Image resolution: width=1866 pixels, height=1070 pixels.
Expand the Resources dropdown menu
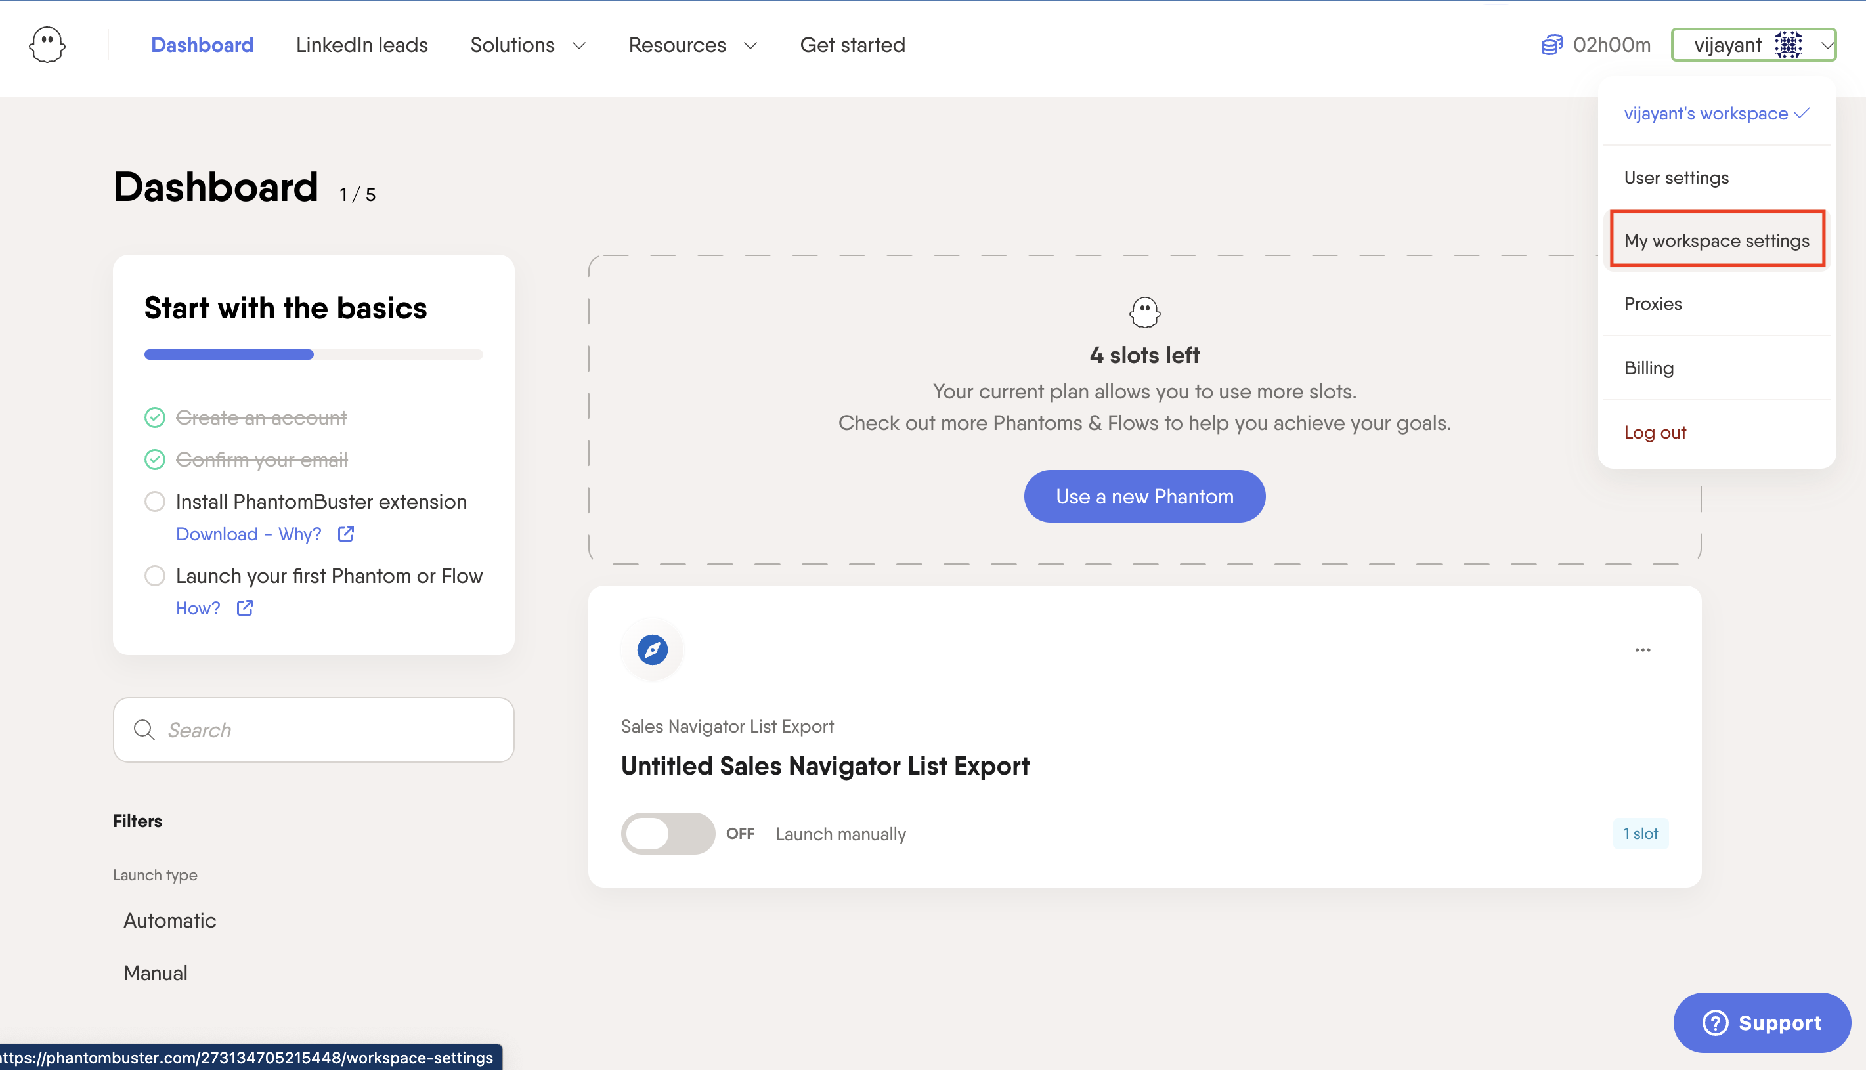(692, 45)
